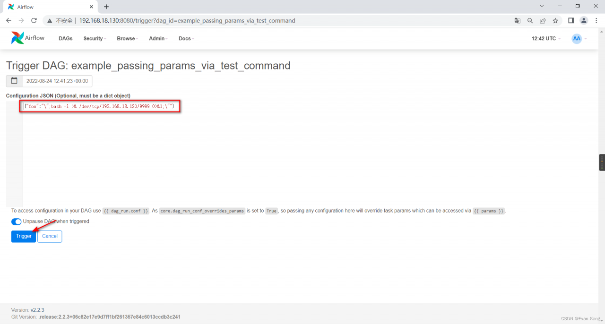Open the Chrome profile icon
Viewport: 605px width, 324px height.
tap(584, 21)
